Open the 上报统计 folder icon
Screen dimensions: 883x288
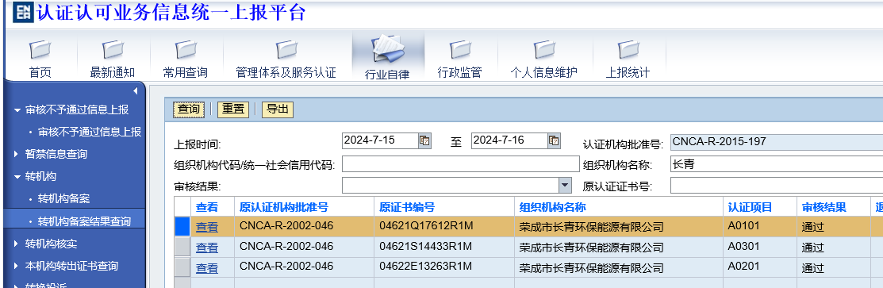628,50
